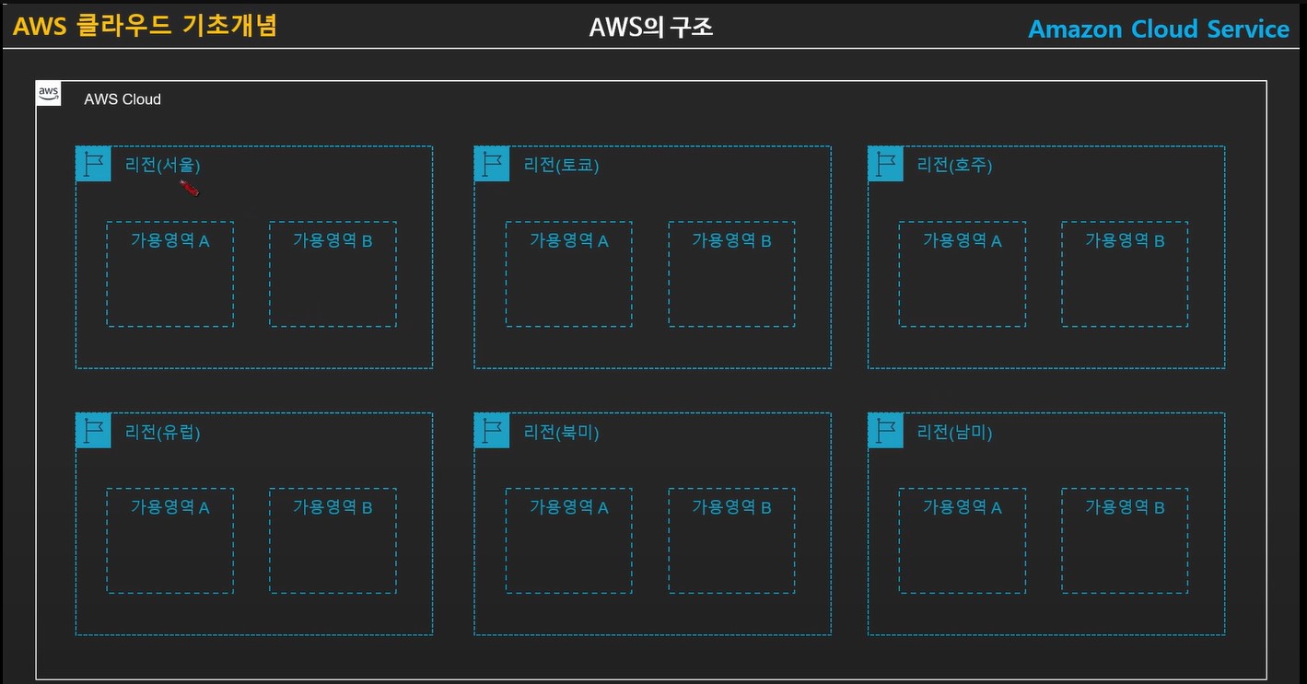This screenshot has height=684, width=1307.
Task: Click 가용영역 B in 남미 region
Action: coord(1125,540)
